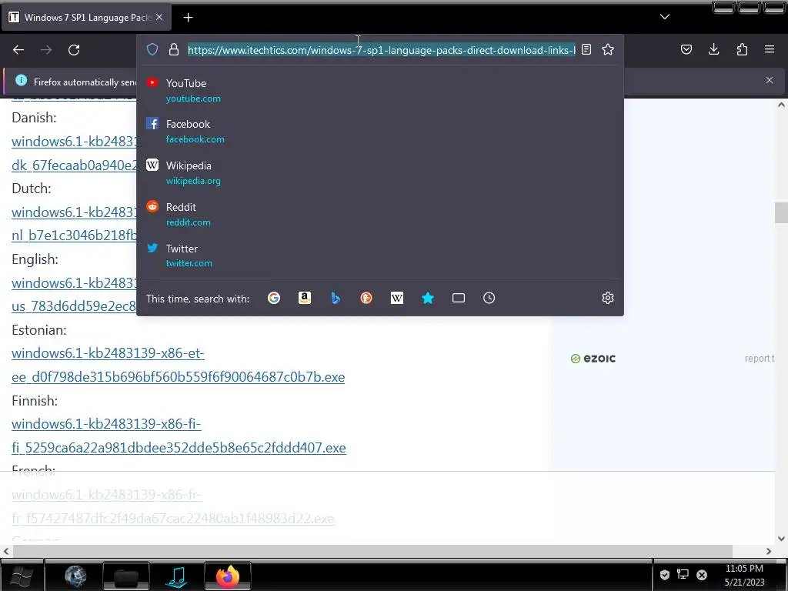Open the taskbar clock 11:05 PM
The image size is (788, 591).
click(744, 569)
